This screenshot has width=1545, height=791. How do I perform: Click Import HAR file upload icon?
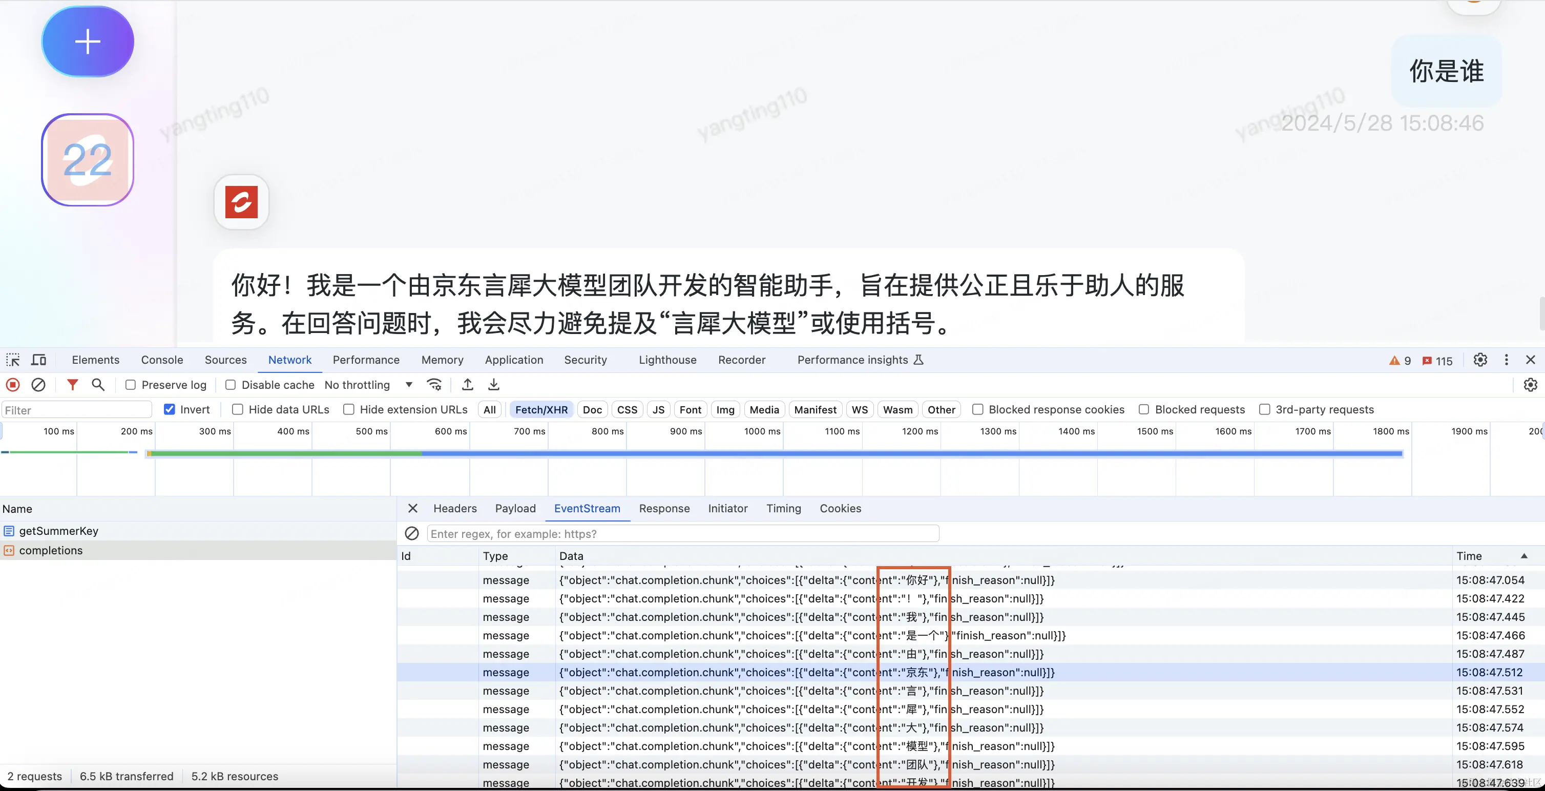pos(468,384)
